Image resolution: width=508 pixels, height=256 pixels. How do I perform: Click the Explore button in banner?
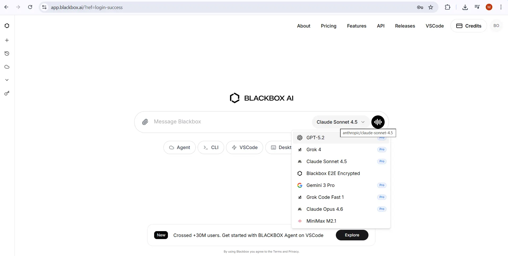pos(352,235)
